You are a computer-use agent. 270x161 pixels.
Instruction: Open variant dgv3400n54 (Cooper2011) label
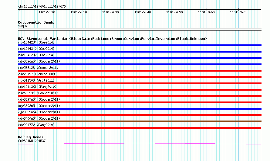pyautogui.click(x=39, y=118)
